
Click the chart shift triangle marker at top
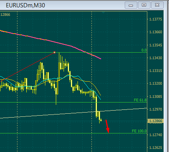coord(103,12)
